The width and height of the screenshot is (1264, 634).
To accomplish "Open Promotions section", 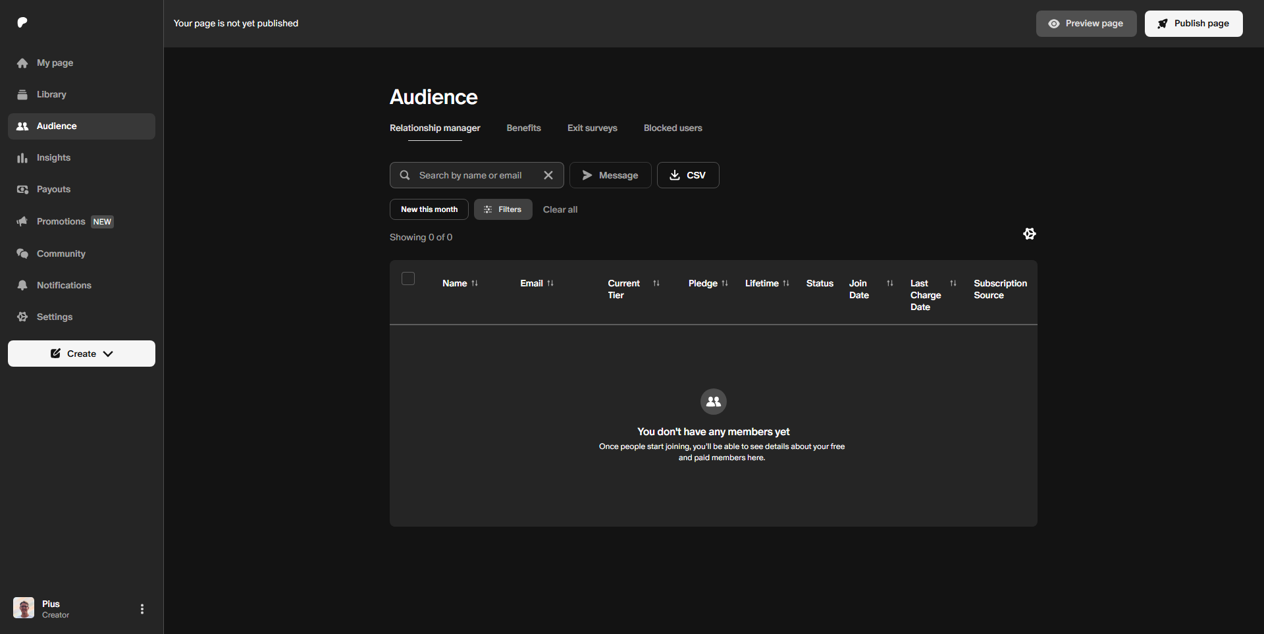I will [x=61, y=221].
